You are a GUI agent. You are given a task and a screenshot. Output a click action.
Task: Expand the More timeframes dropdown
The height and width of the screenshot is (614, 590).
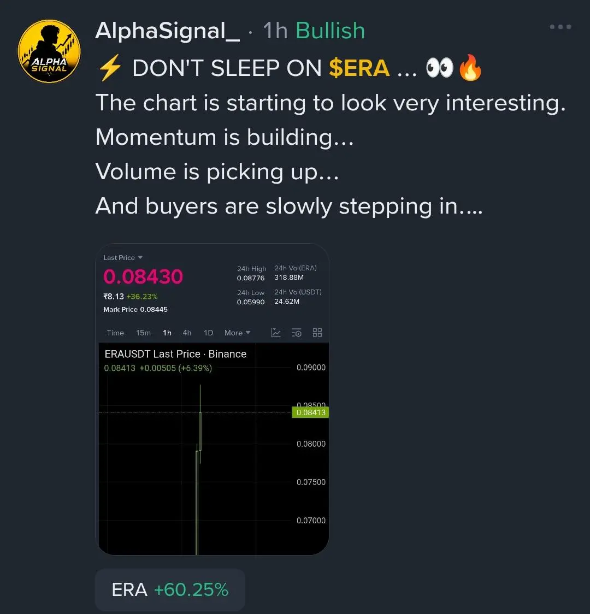coord(237,333)
